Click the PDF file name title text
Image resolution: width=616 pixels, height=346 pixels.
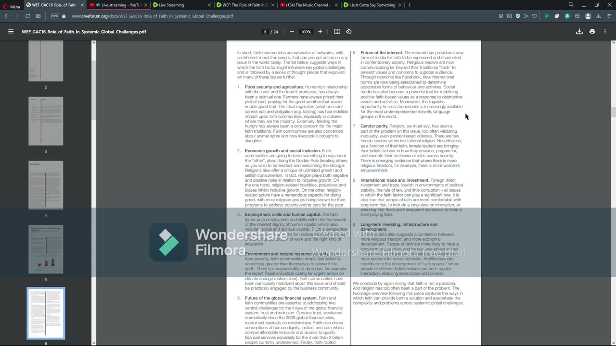(x=84, y=32)
